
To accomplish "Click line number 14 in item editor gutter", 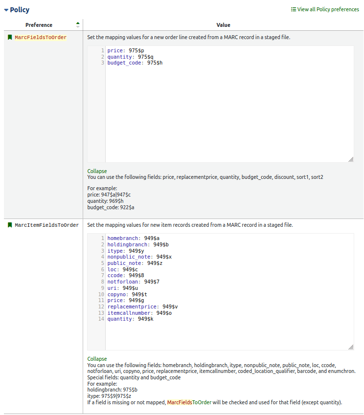I will tap(101, 319).
